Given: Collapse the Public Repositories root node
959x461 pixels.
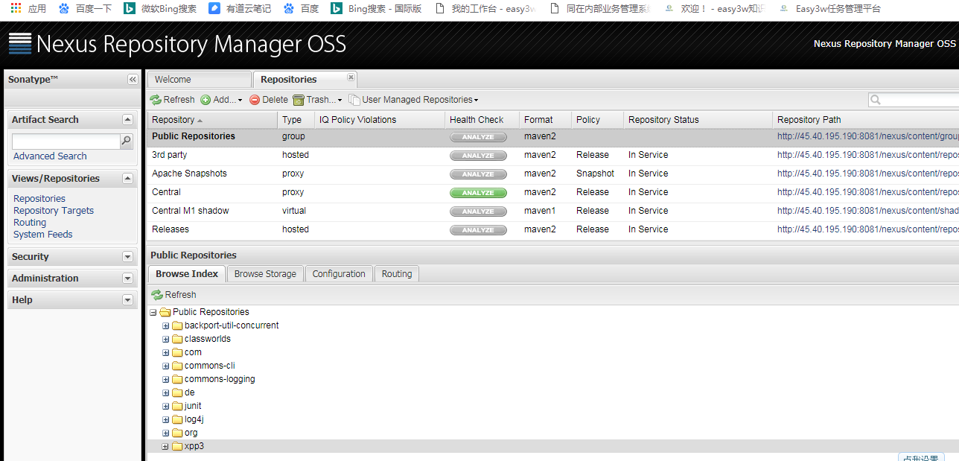Looking at the screenshot, I should point(153,312).
